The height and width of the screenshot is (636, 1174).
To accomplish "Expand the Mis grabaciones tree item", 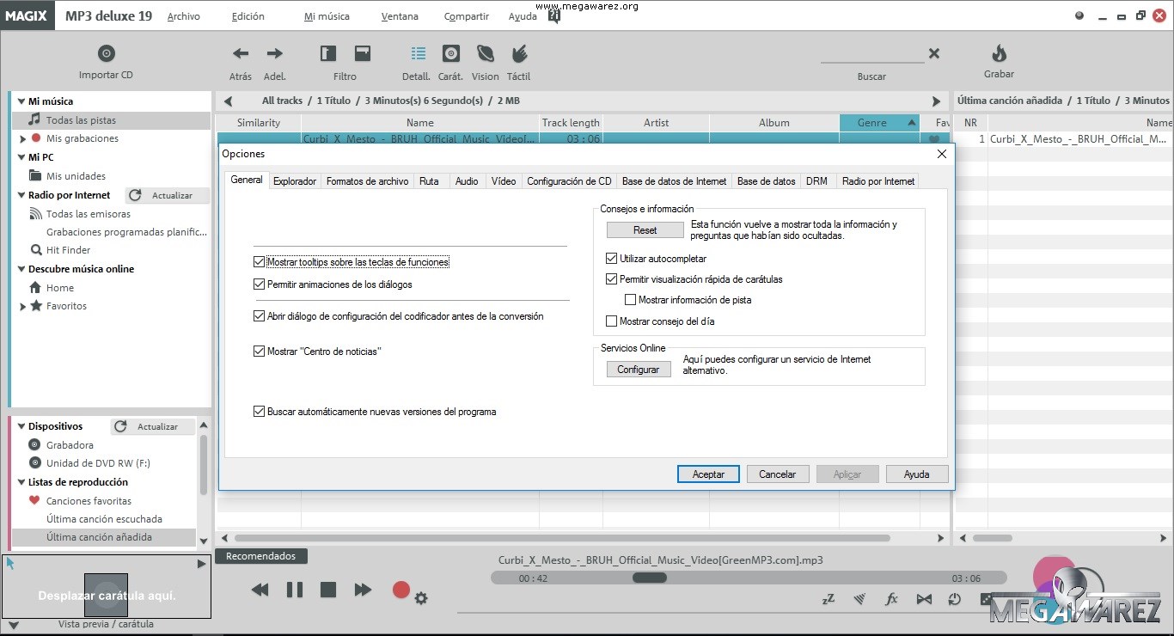I will pos(21,138).
